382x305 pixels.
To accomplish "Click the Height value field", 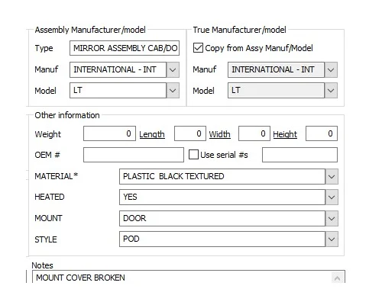I will 322,133.
